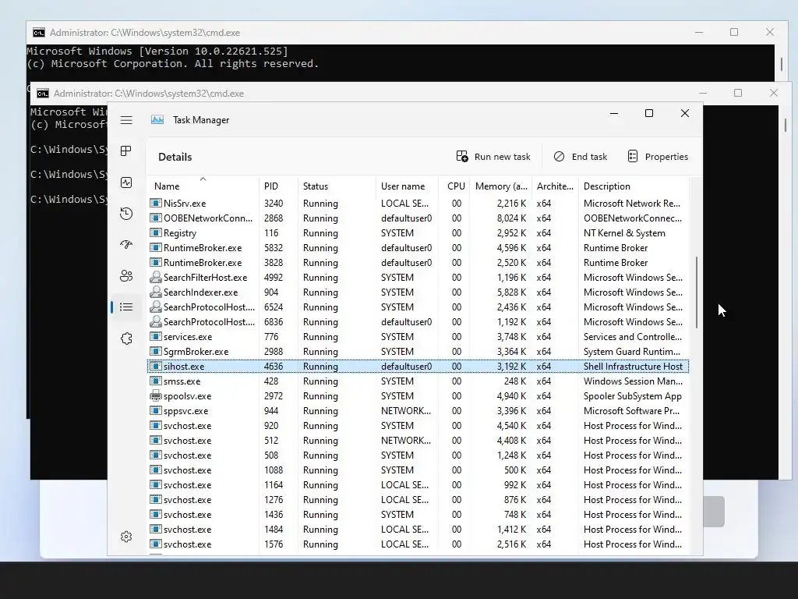Select RuntimeBroker.exe with PID 3828
Viewport: 798px width, 599px height.
(418, 262)
